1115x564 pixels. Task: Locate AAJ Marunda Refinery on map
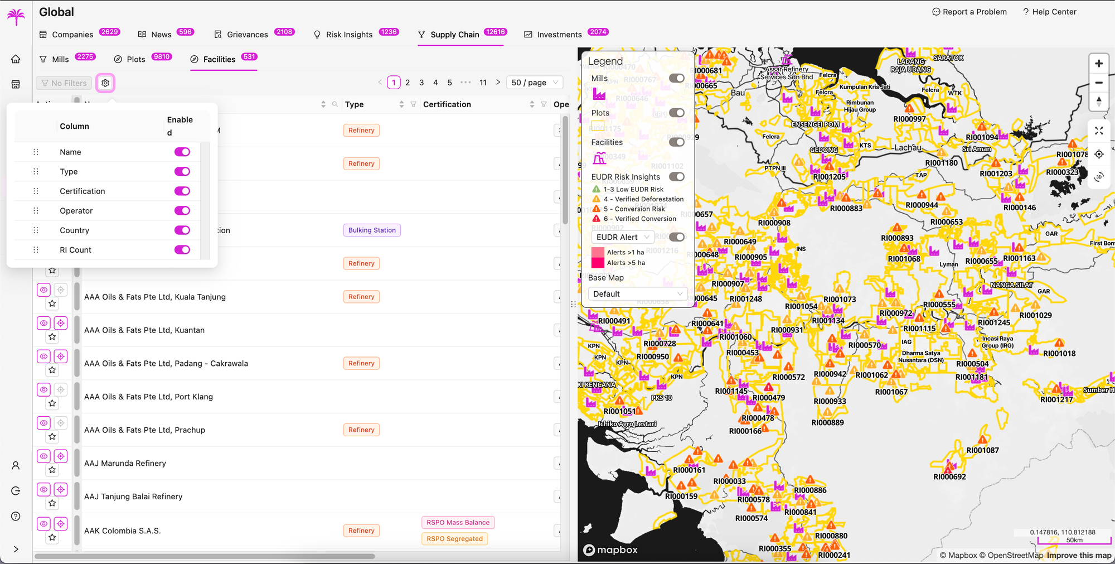coord(61,456)
